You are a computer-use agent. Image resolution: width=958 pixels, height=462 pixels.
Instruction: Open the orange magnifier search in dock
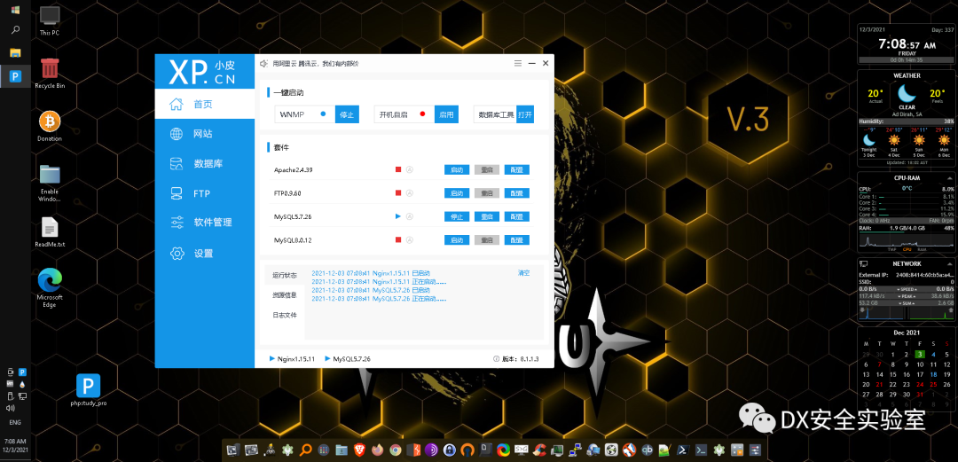click(306, 450)
